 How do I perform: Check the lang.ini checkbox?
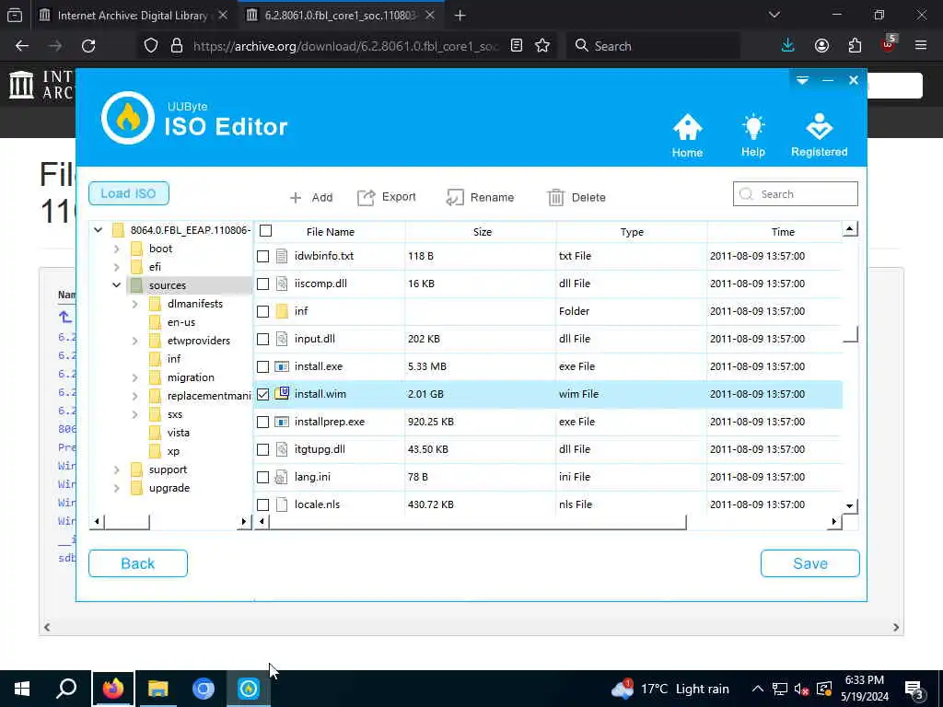262,478
